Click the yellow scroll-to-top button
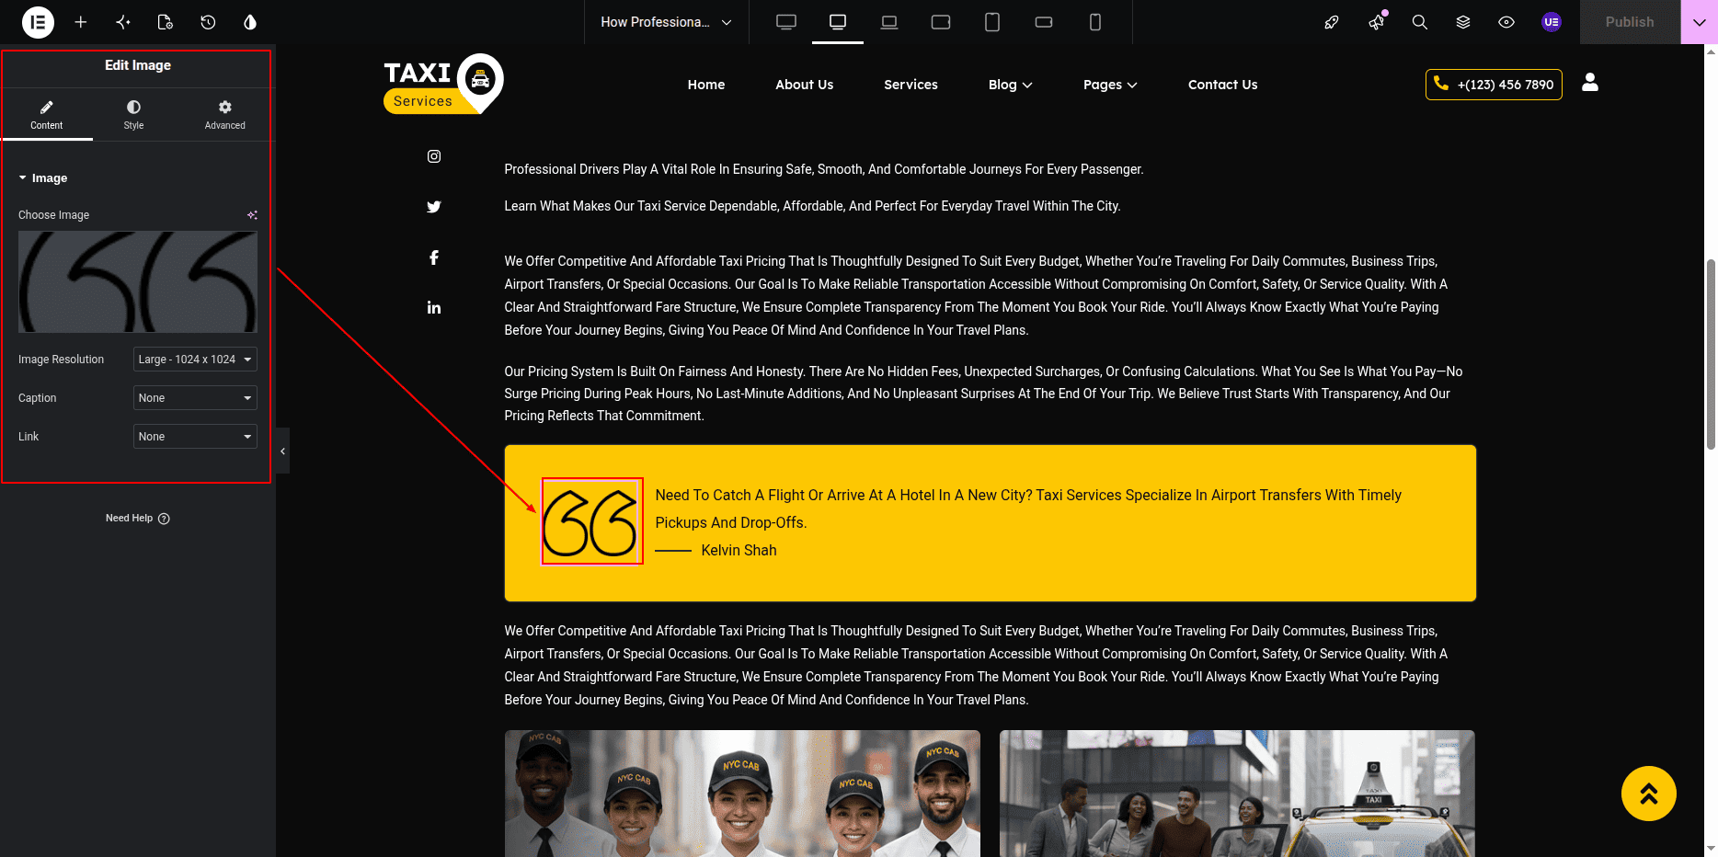 point(1649,794)
